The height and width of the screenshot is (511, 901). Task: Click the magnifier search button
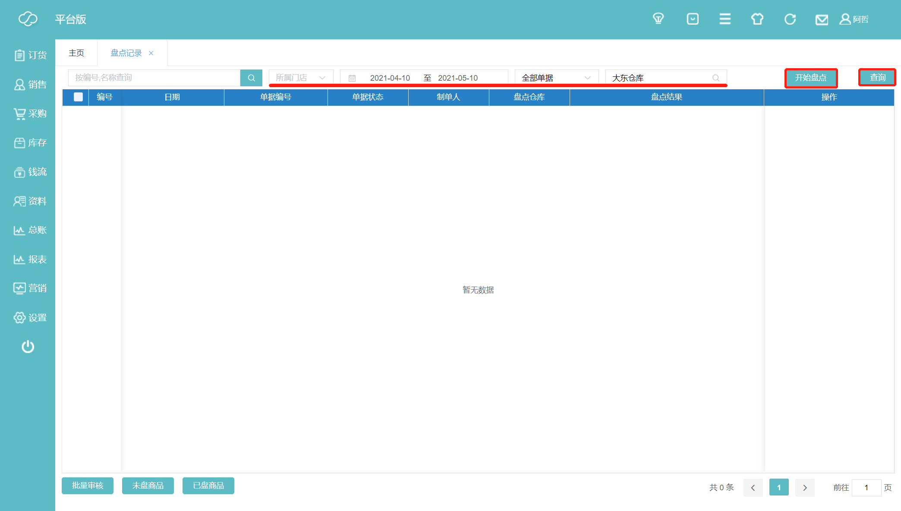tap(251, 78)
